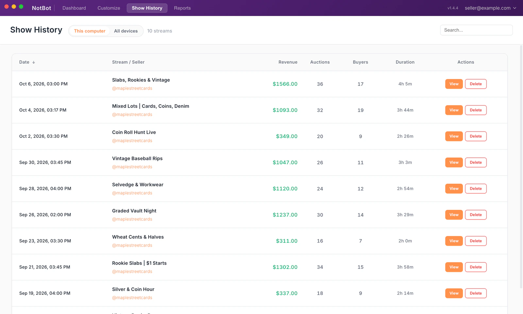Click the Revenue column header

[288, 62]
